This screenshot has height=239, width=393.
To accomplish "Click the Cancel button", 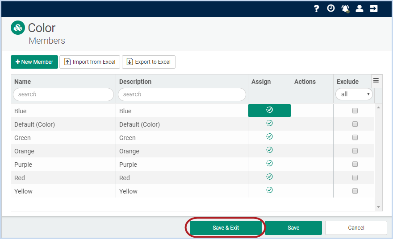I will 356,228.
